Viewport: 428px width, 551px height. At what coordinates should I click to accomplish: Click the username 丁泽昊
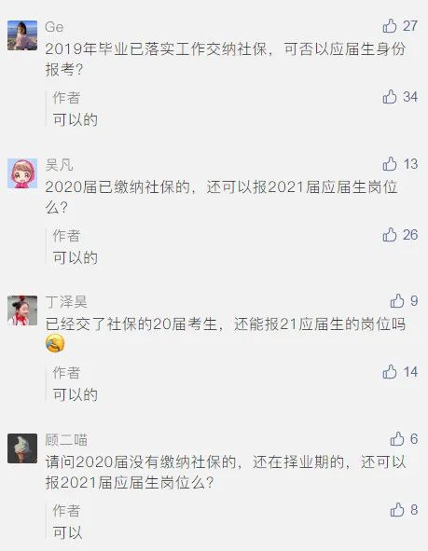point(66,302)
